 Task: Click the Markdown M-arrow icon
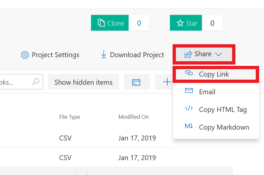(189, 126)
